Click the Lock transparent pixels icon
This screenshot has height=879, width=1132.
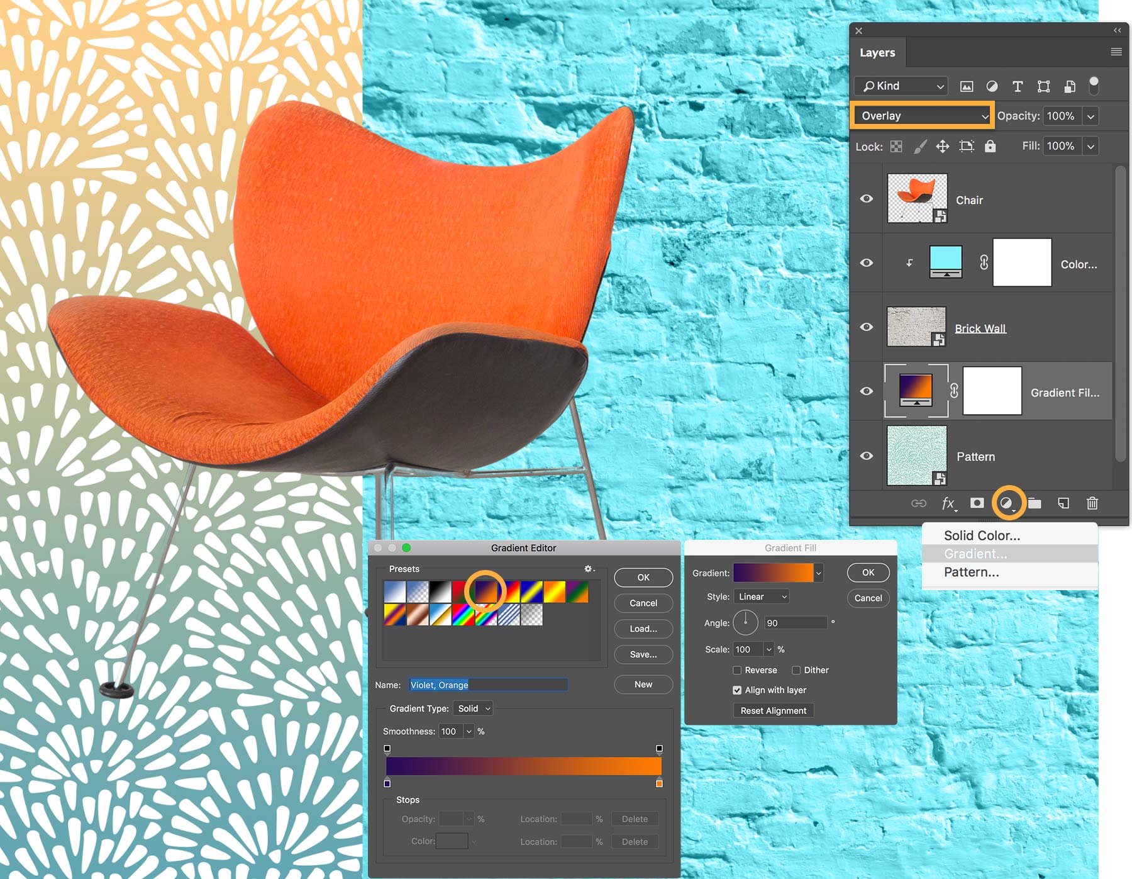(896, 146)
